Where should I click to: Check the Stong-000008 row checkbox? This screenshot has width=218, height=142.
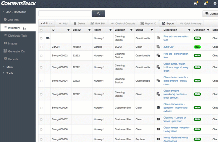[x=41, y=129]
